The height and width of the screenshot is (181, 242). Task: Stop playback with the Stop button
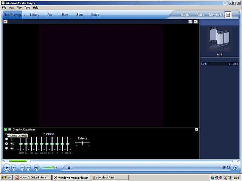pos(14,167)
